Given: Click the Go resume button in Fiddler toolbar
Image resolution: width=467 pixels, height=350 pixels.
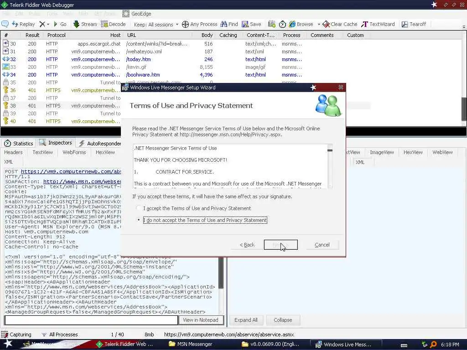Looking at the screenshot, I should [60, 24].
